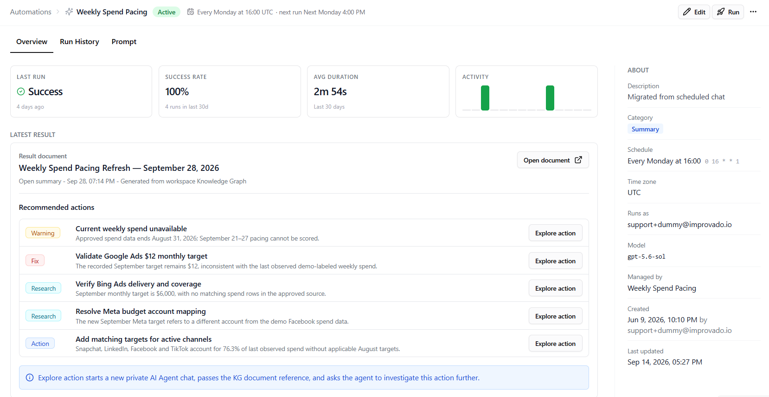The image size is (769, 397).
Task: Click the info icon in the blue notice
Action: coord(30,377)
